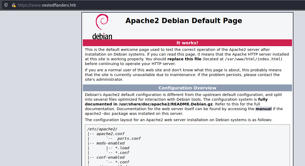Click the /etc/apache2/ tree root line
Viewport: 305px width, 166px height.
click(102, 129)
